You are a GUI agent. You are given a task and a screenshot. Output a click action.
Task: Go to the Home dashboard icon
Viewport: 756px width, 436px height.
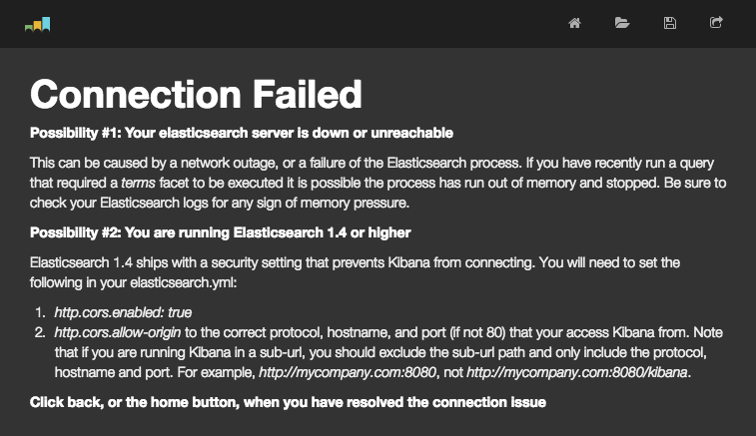point(574,23)
